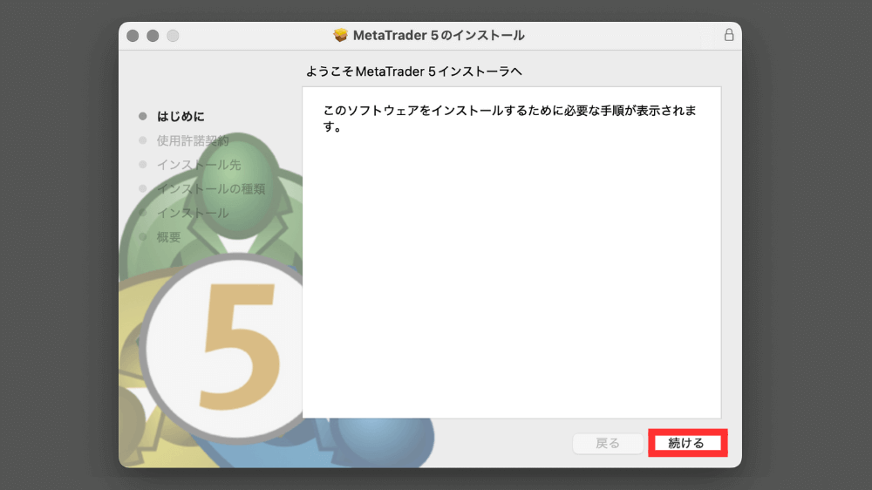Click the 続ける continue button
Viewport: 872px width, 490px height.
point(687,443)
